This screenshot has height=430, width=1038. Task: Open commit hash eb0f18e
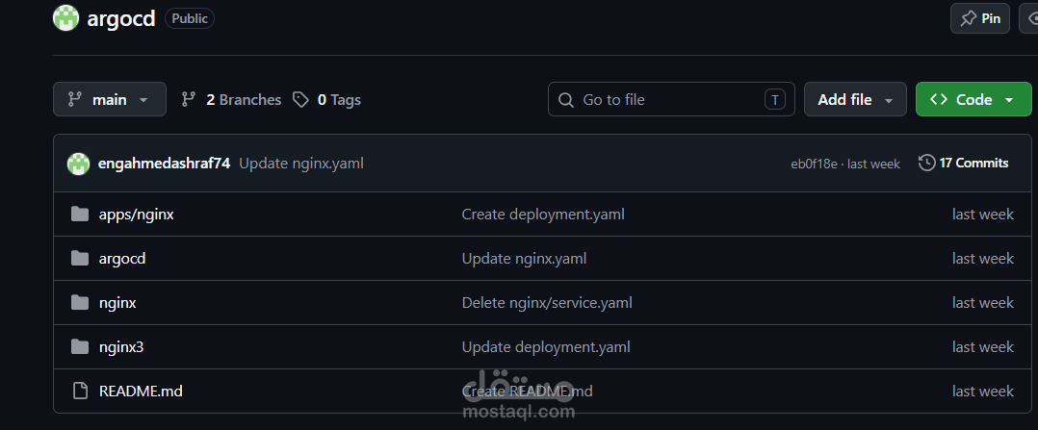[x=814, y=164]
